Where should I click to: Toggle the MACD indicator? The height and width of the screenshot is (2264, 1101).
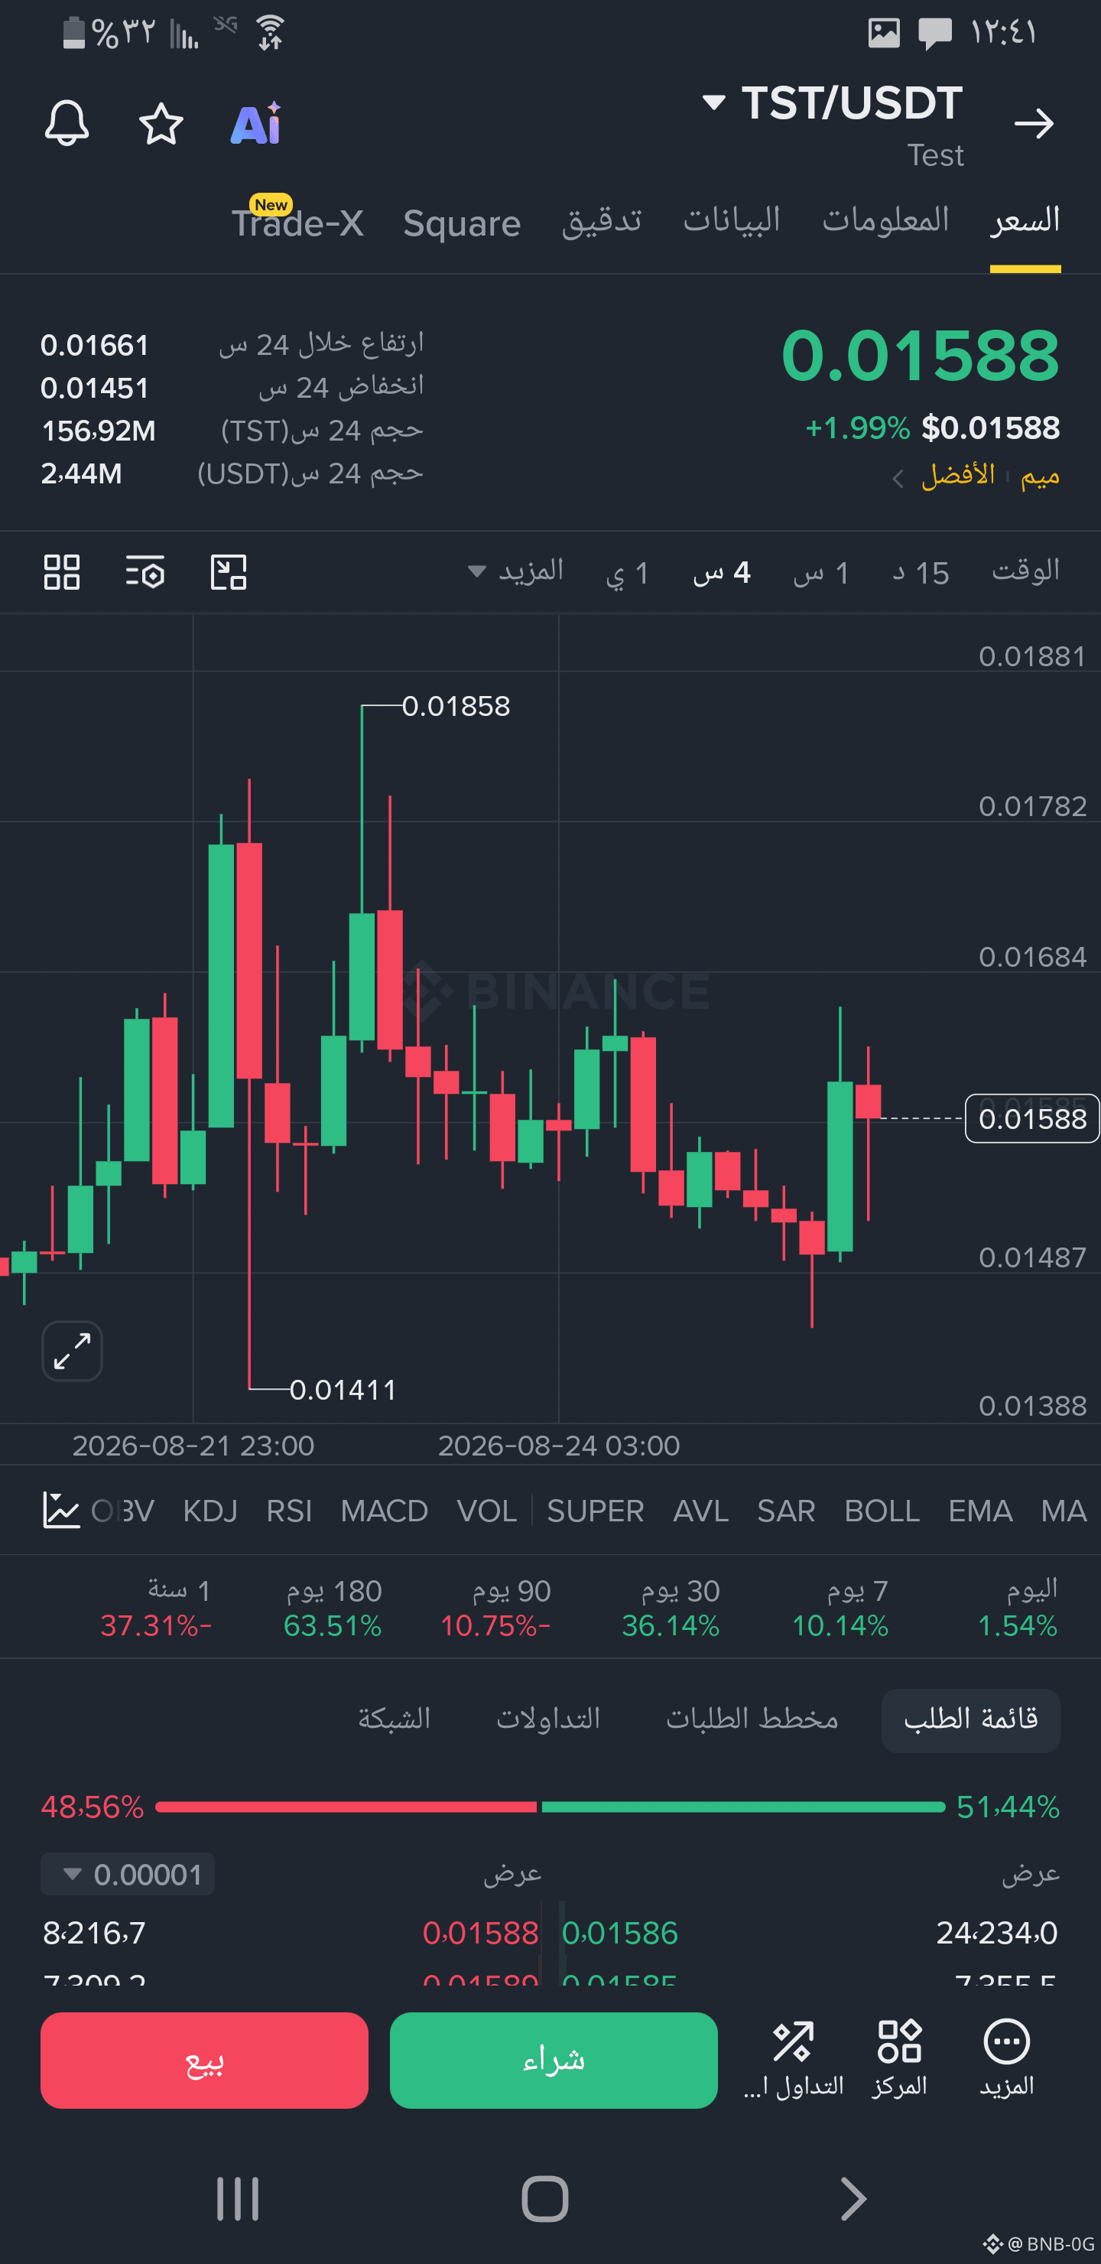(384, 1511)
